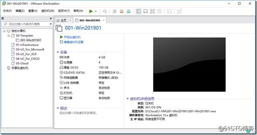Click the console view toolbar icon
This screenshot has height=135, width=257.
click(169, 11)
